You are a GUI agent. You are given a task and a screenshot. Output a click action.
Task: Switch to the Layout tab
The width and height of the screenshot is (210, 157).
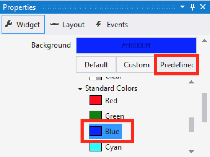pyautogui.click(x=68, y=25)
